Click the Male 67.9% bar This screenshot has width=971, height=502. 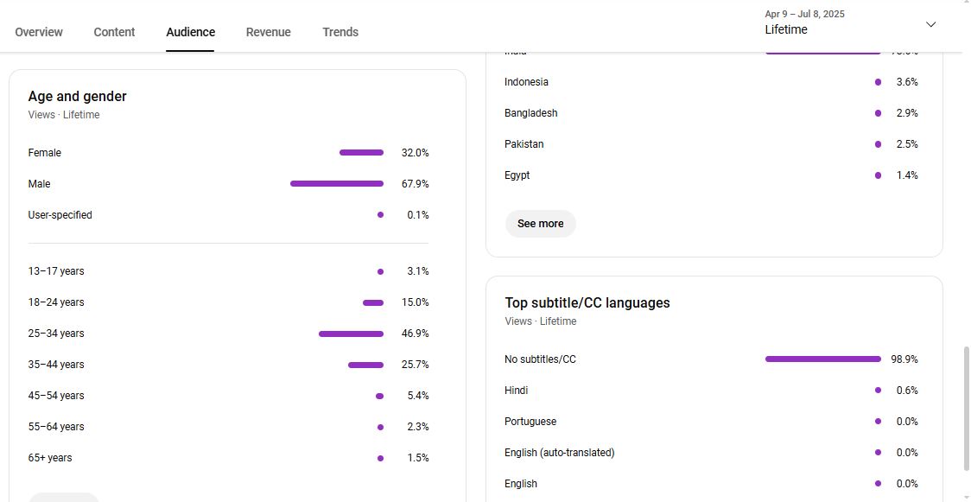click(x=337, y=184)
